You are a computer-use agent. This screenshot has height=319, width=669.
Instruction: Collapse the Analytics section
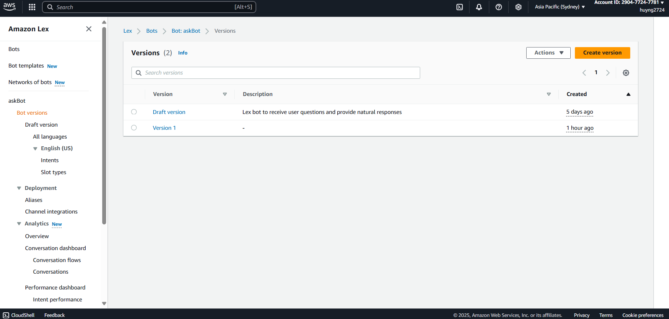tap(19, 224)
